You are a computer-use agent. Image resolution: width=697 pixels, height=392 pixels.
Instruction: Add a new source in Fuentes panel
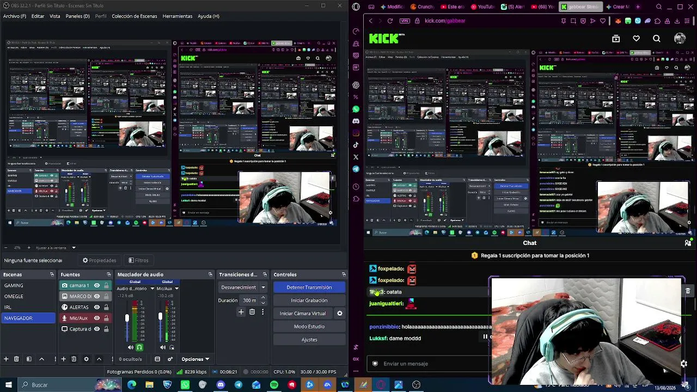(x=63, y=359)
